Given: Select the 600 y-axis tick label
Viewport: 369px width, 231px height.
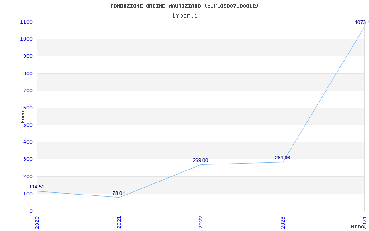Looking at the screenshot, I should point(28,108).
